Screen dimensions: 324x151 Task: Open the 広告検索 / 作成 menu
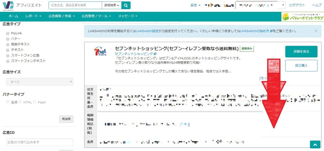click(61, 16)
